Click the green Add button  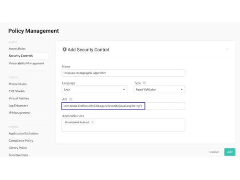[x=230, y=152]
